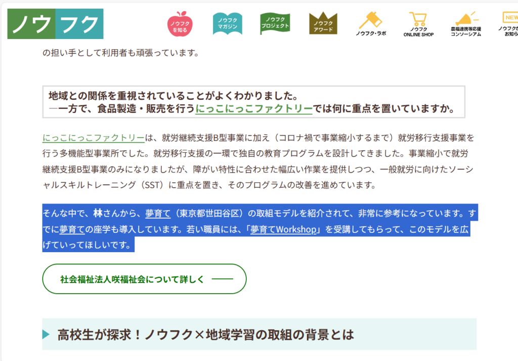Open the apple-shaped ノウフクを知る icon
The width and height of the screenshot is (518, 361).
click(180, 23)
